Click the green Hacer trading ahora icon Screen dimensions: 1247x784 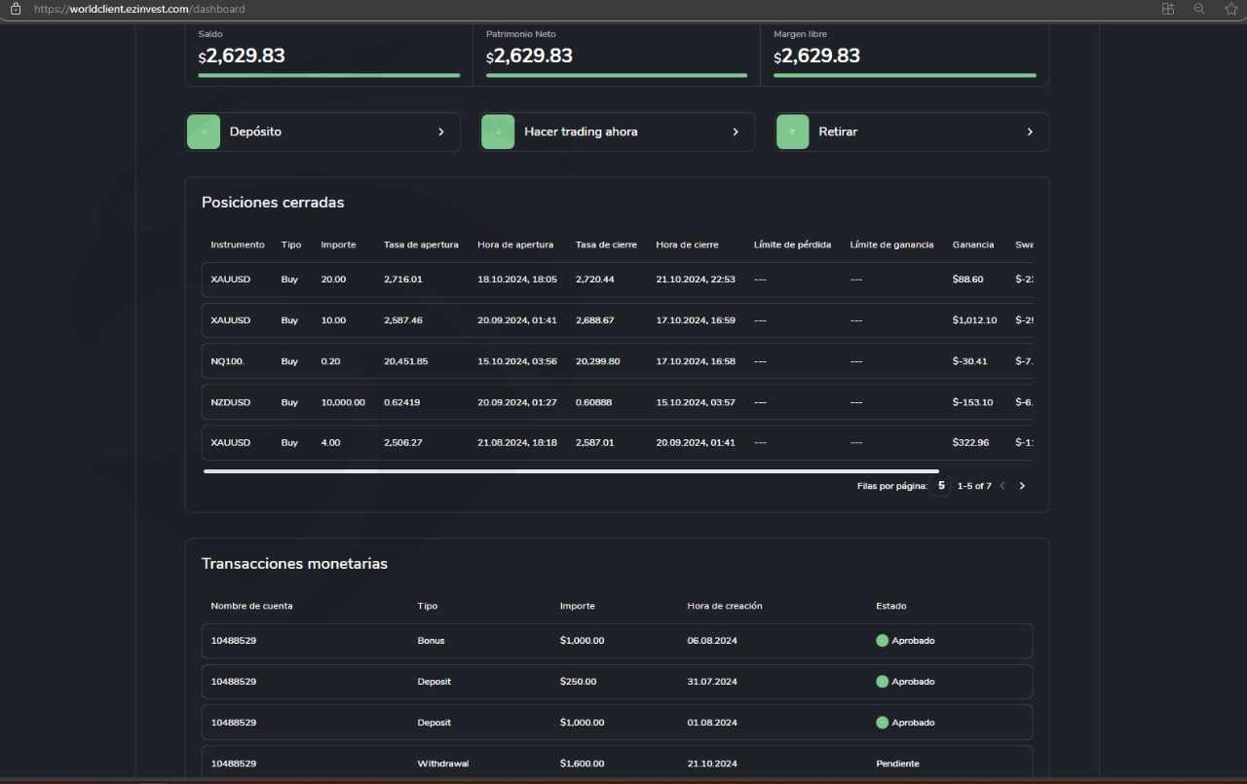(x=498, y=131)
